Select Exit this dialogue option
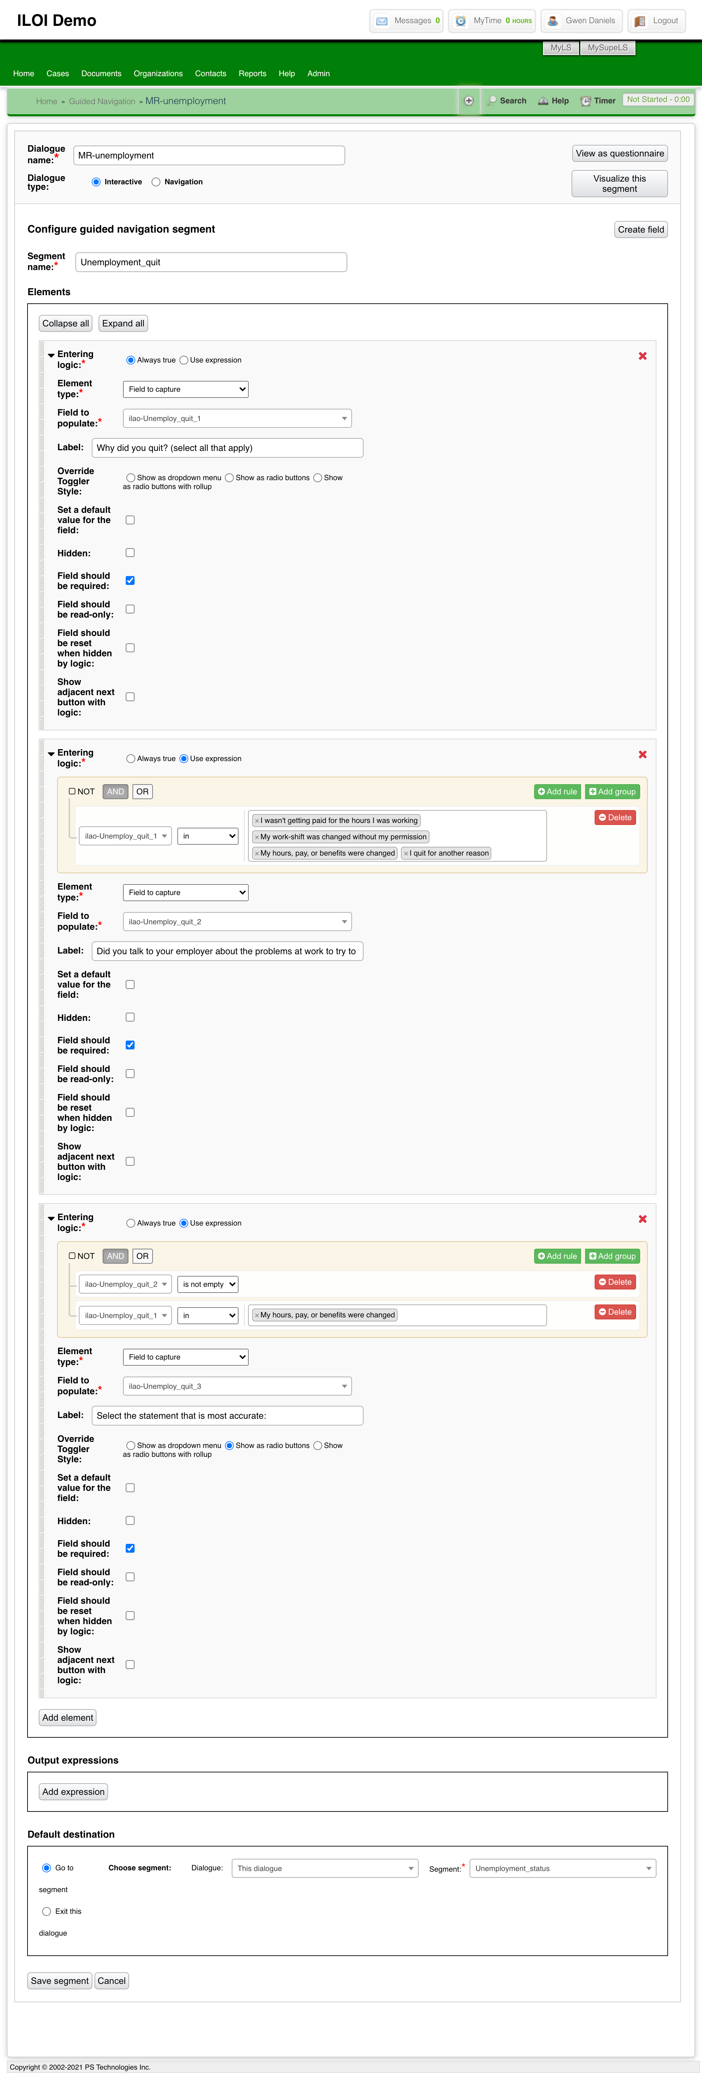The width and height of the screenshot is (702, 2073). pyautogui.click(x=47, y=1911)
